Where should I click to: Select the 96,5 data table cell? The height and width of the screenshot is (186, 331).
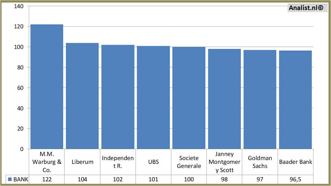(295, 179)
